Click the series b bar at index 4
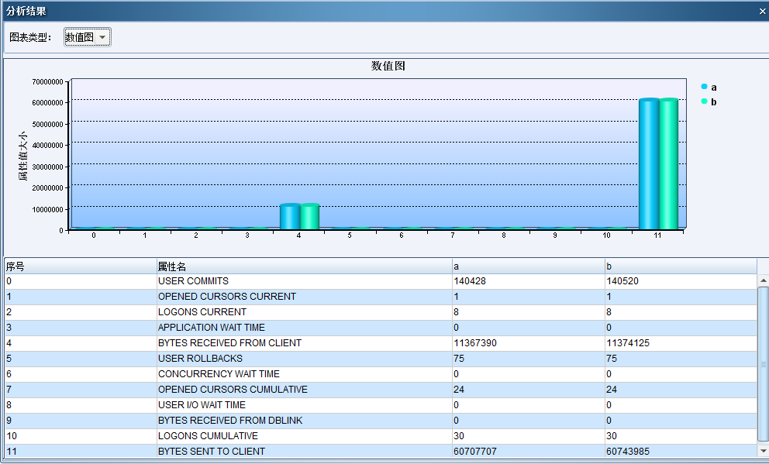This screenshot has width=769, height=464. point(309,217)
